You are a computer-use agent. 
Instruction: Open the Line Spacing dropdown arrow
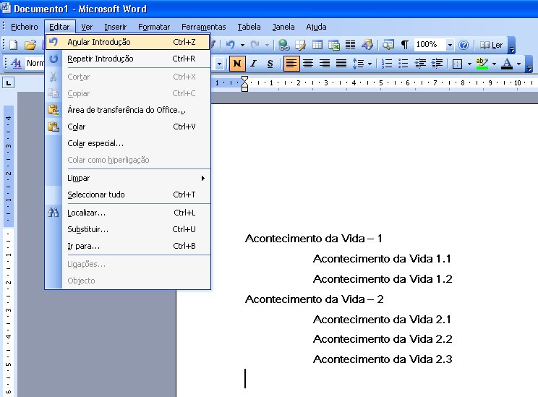pos(370,64)
